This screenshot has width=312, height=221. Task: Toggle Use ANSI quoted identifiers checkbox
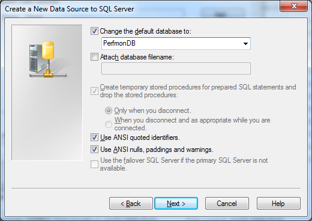click(x=94, y=138)
